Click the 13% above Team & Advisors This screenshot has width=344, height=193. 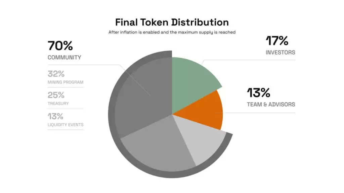click(x=259, y=92)
